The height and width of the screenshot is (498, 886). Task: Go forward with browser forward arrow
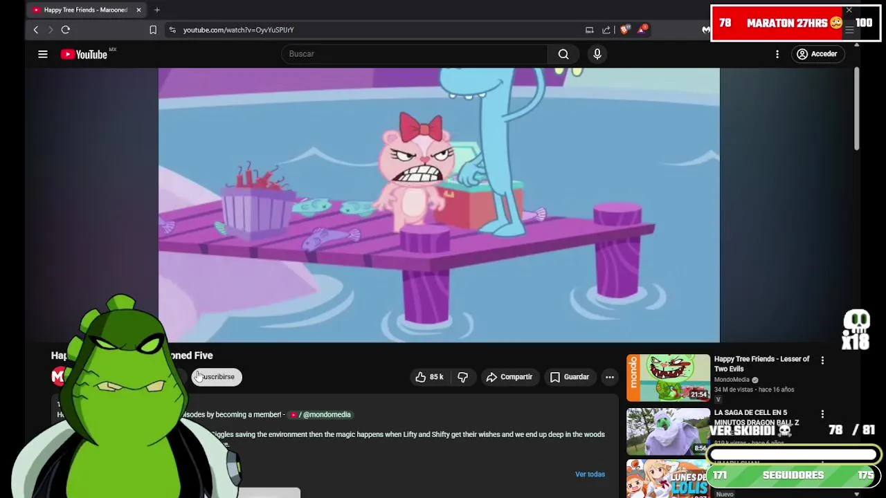(51, 30)
